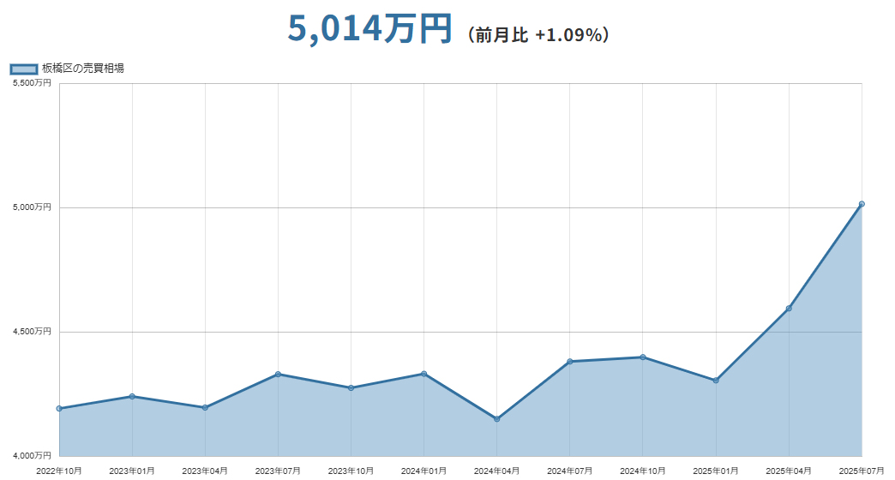Screen dimensions: 895x480
Task: Click the 2025年01月 x-axis label
Action: pyautogui.click(x=716, y=471)
